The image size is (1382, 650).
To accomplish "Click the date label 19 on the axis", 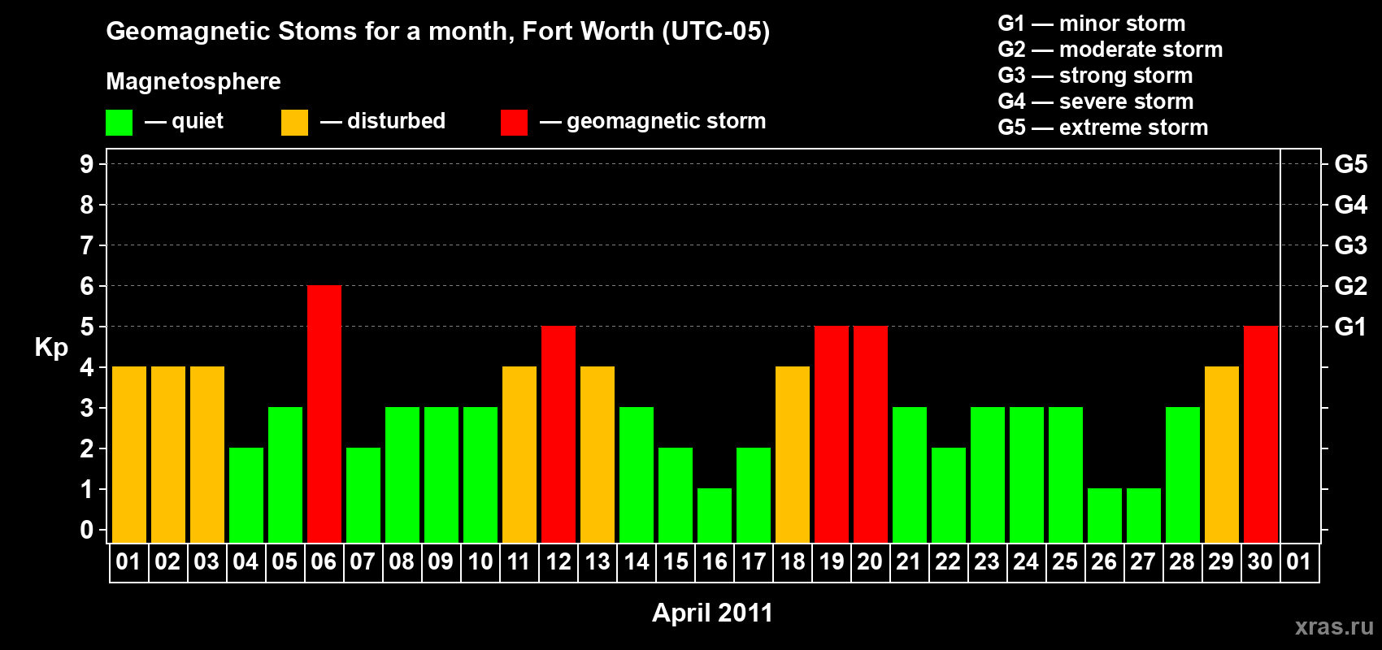I will point(831,561).
